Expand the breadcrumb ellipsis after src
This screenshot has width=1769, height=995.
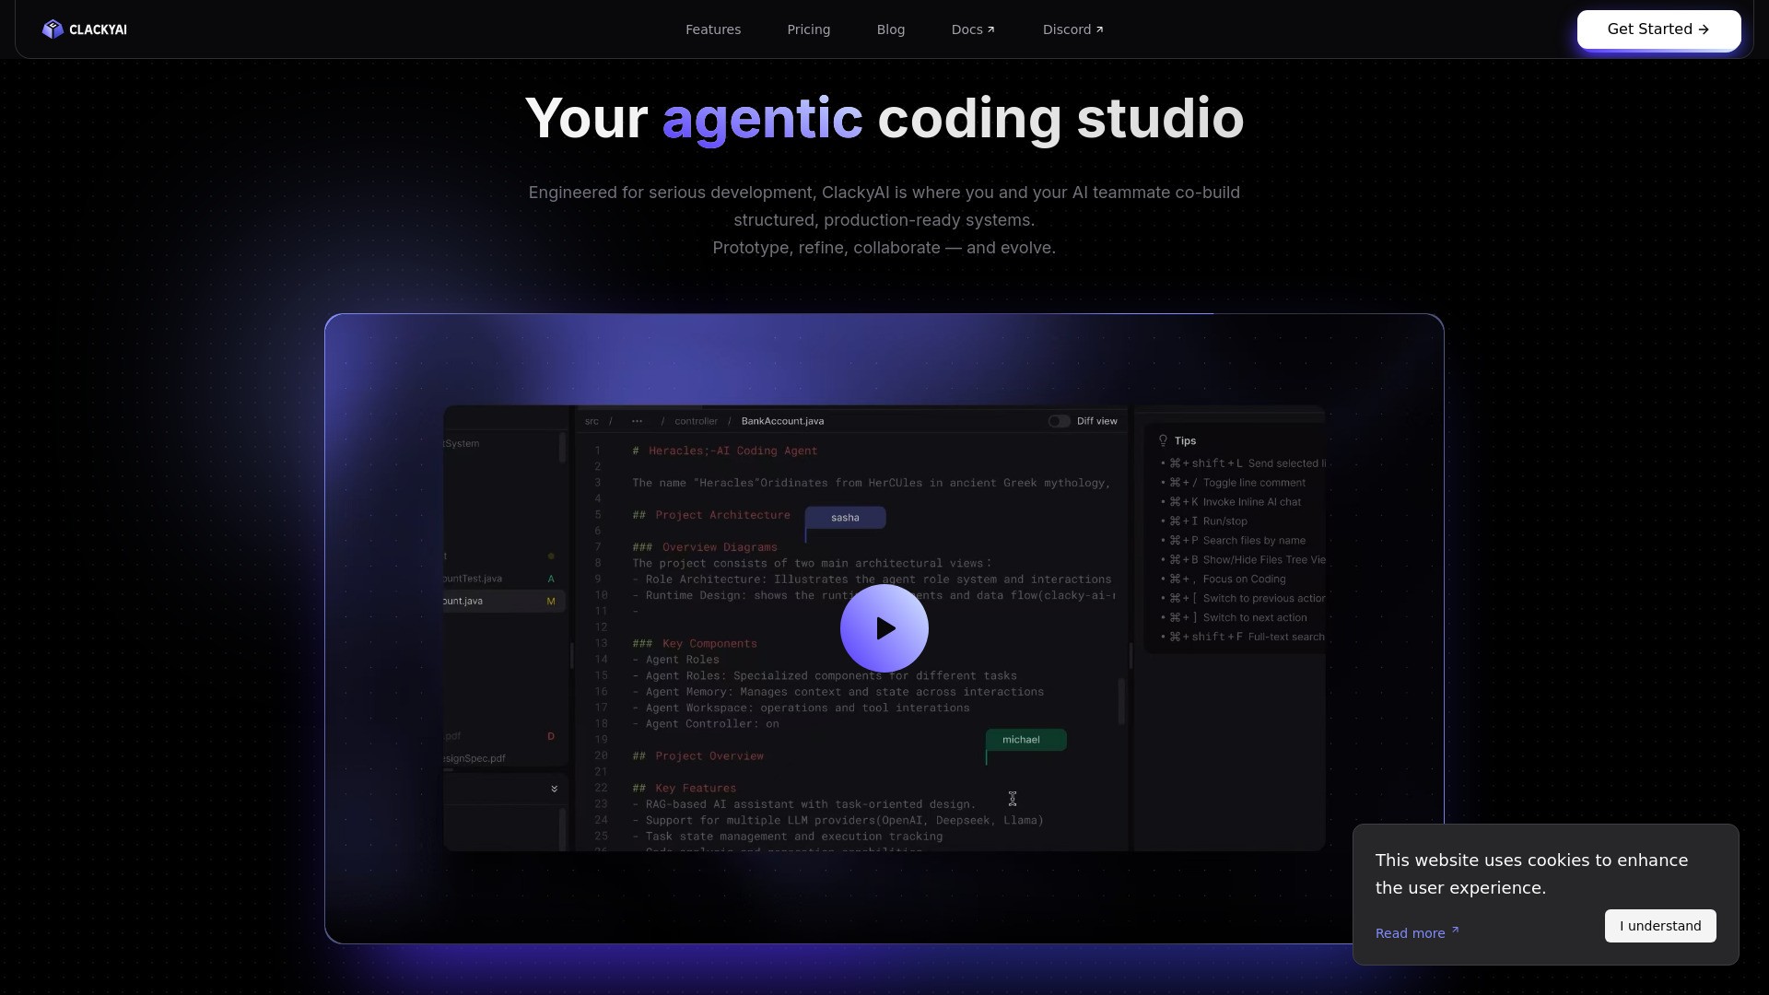(x=637, y=421)
